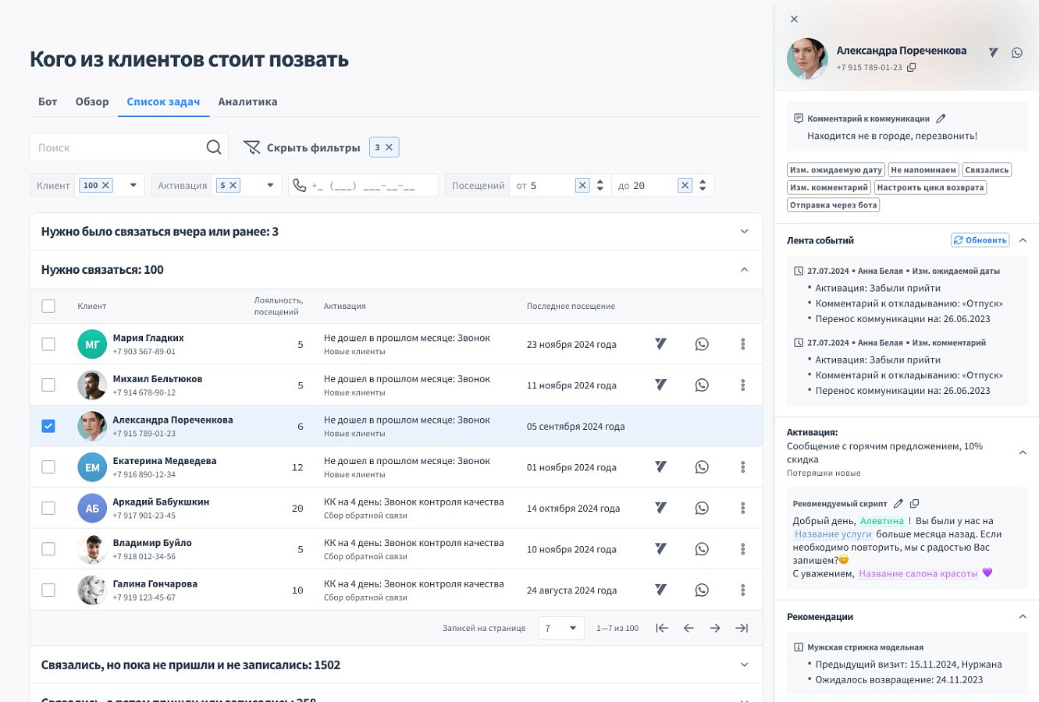Open three-dot menu for Екатерина Медведева
This screenshot has width=1039, height=702.
(742, 467)
